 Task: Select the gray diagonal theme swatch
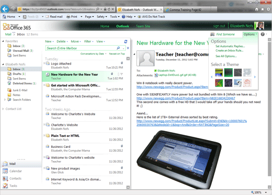238,72
